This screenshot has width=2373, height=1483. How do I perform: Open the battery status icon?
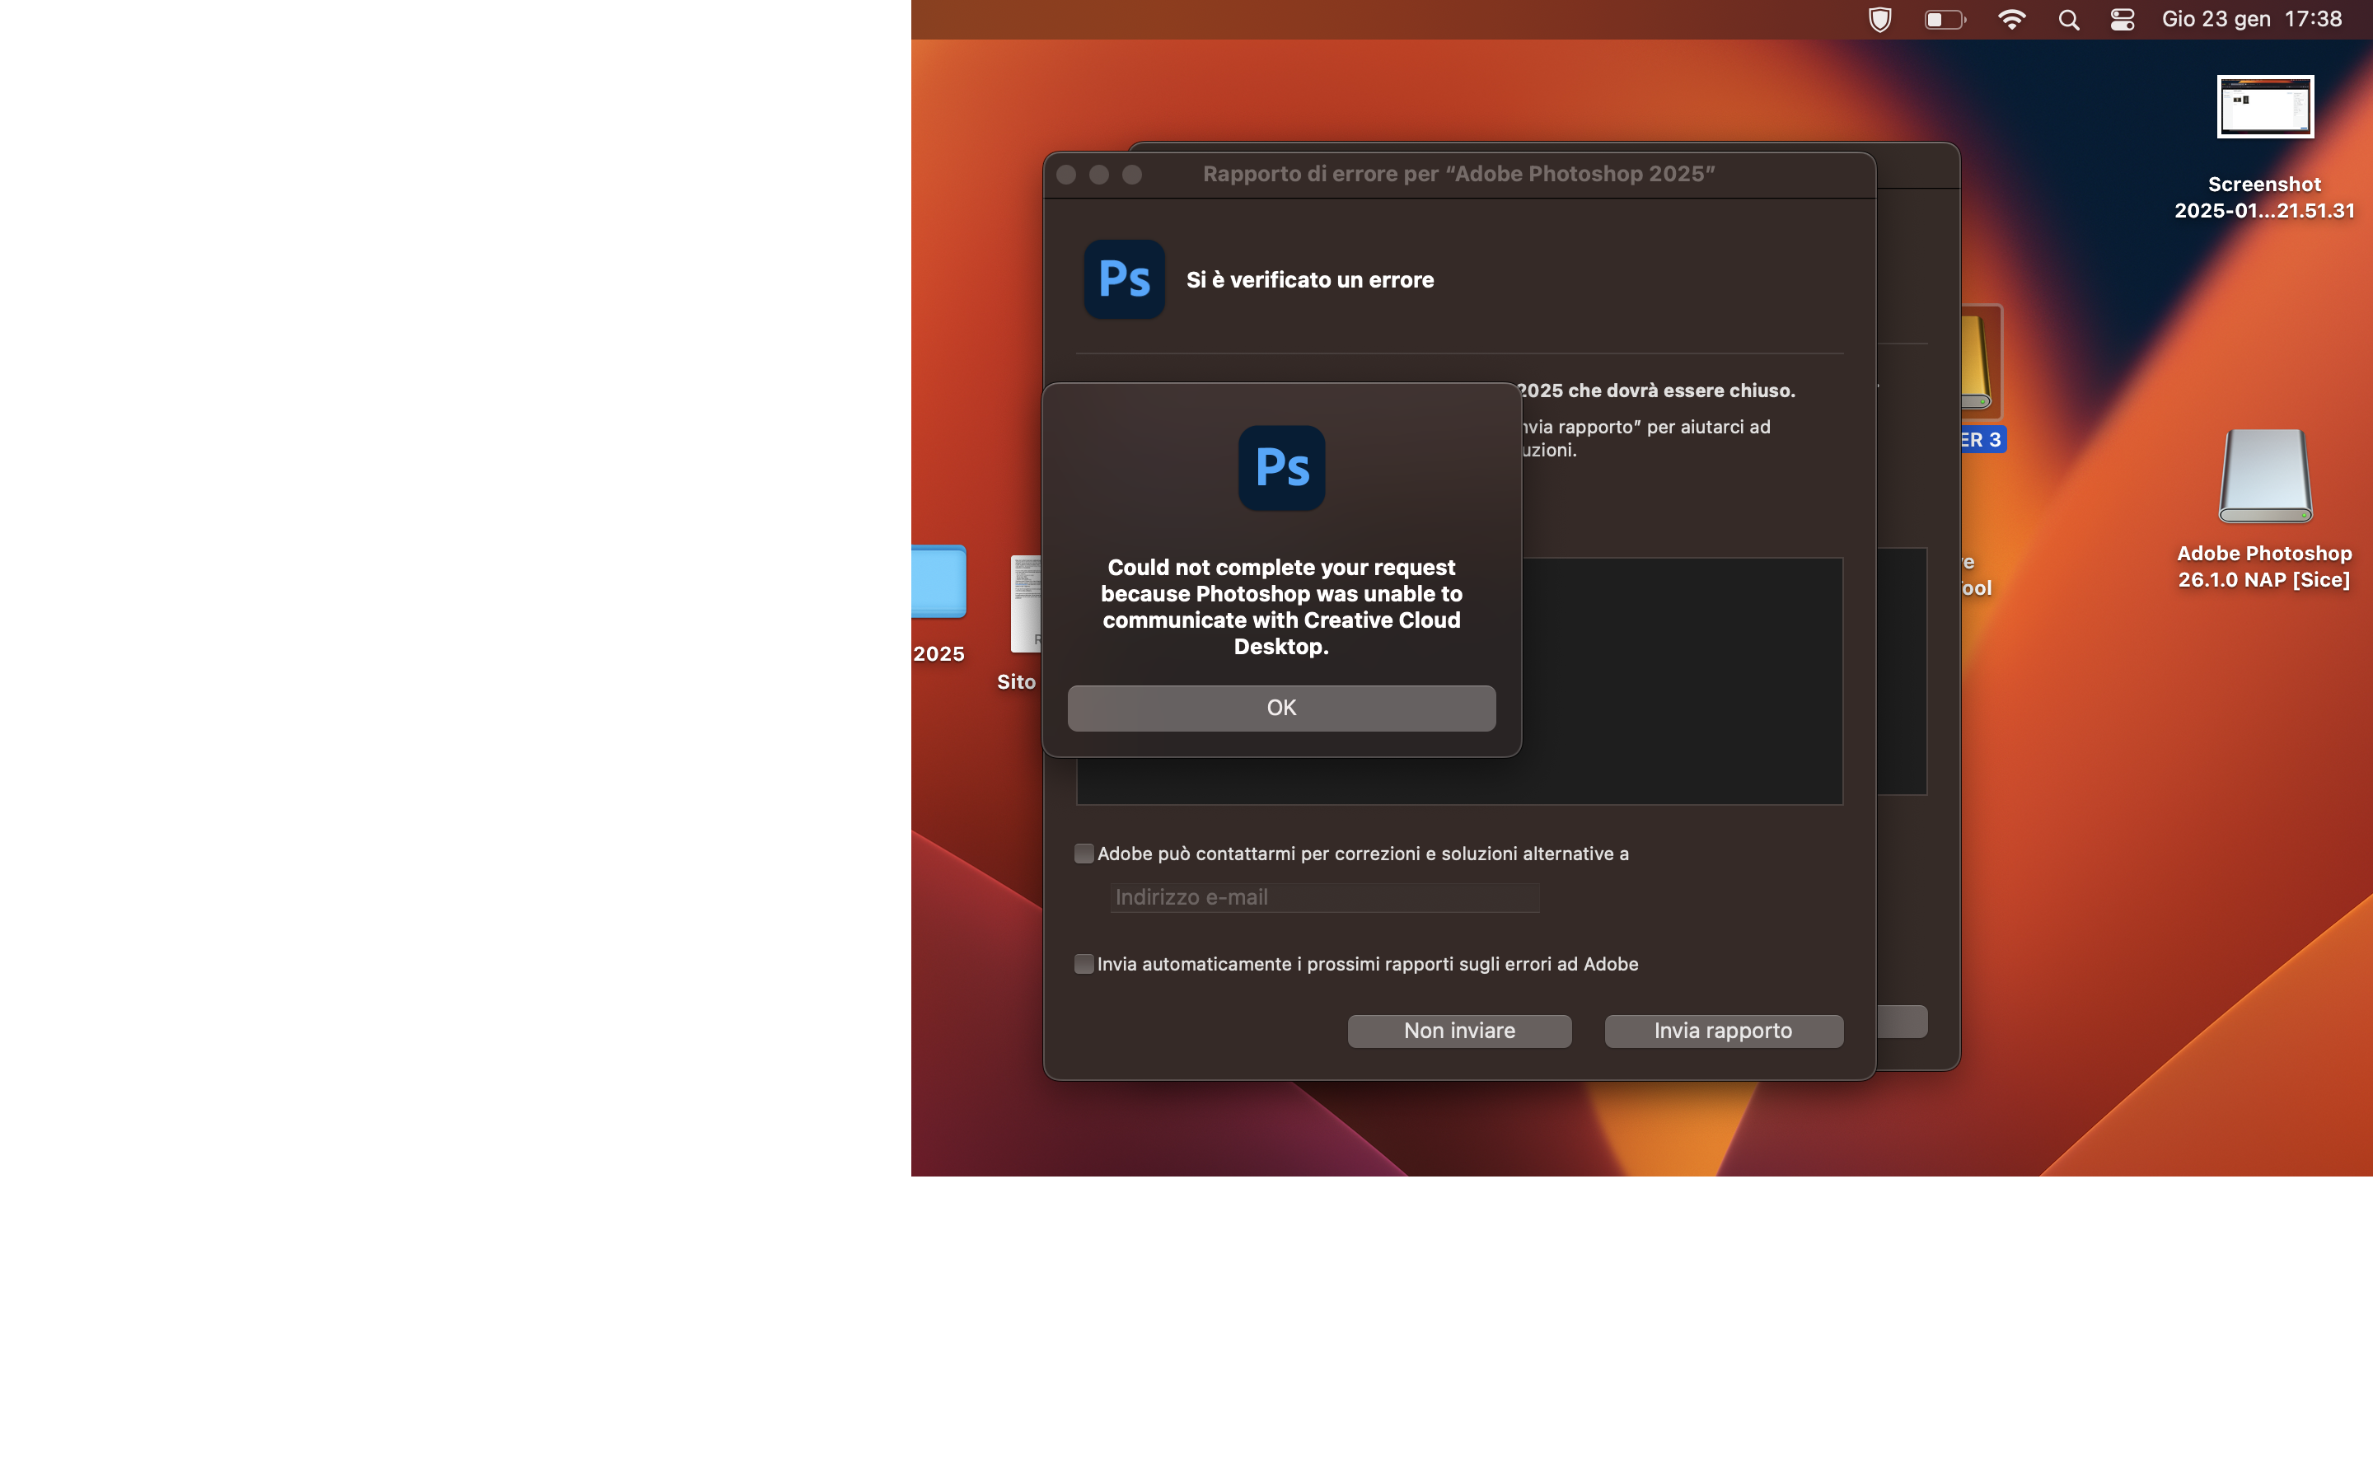[1945, 20]
